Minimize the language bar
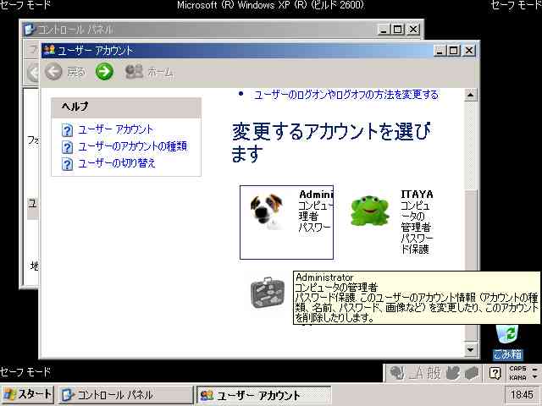Image resolution: width=542 pixels, height=406 pixels. point(535,369)
